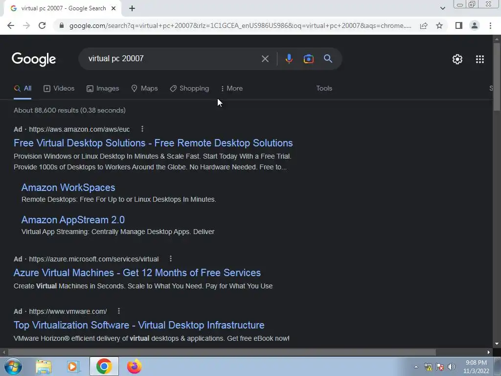
Task: Open the Action Center flag icon
Action: pyautogui.click(x=440, y=367)
